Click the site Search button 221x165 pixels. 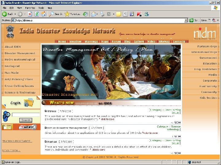click(x=26, y=120)
